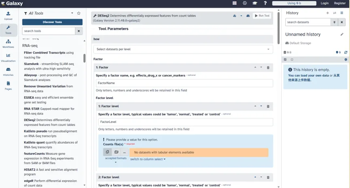350x188 pixels.
Task: Open 'switch to column select' dropdown
Action: tap(148, 159)
